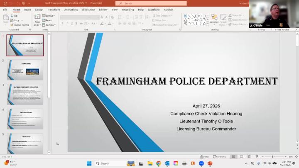This screenshot has height=168, width=299.
Task: Click the File menu button
Action: pyautogui.click(x=5, y=10)
